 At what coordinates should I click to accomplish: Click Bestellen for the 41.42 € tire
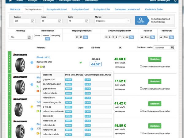point(155,104)
